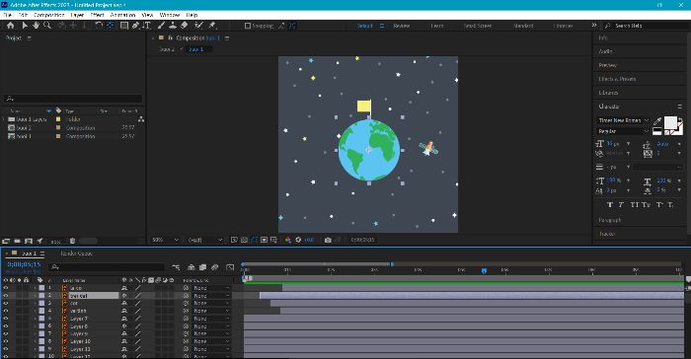
Task: Click the graph editor icon in timeline
Action: 230,267
